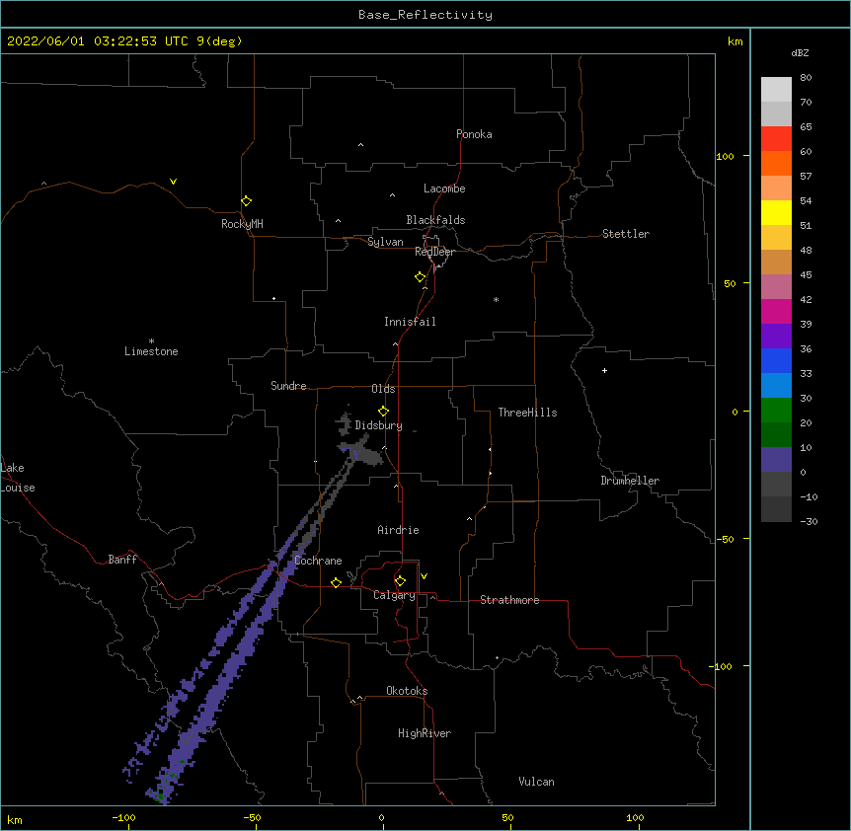Click the Sundre label
The height and width of the screenshot is (831, 851).
pyautogui.click(x=288, y=386)
